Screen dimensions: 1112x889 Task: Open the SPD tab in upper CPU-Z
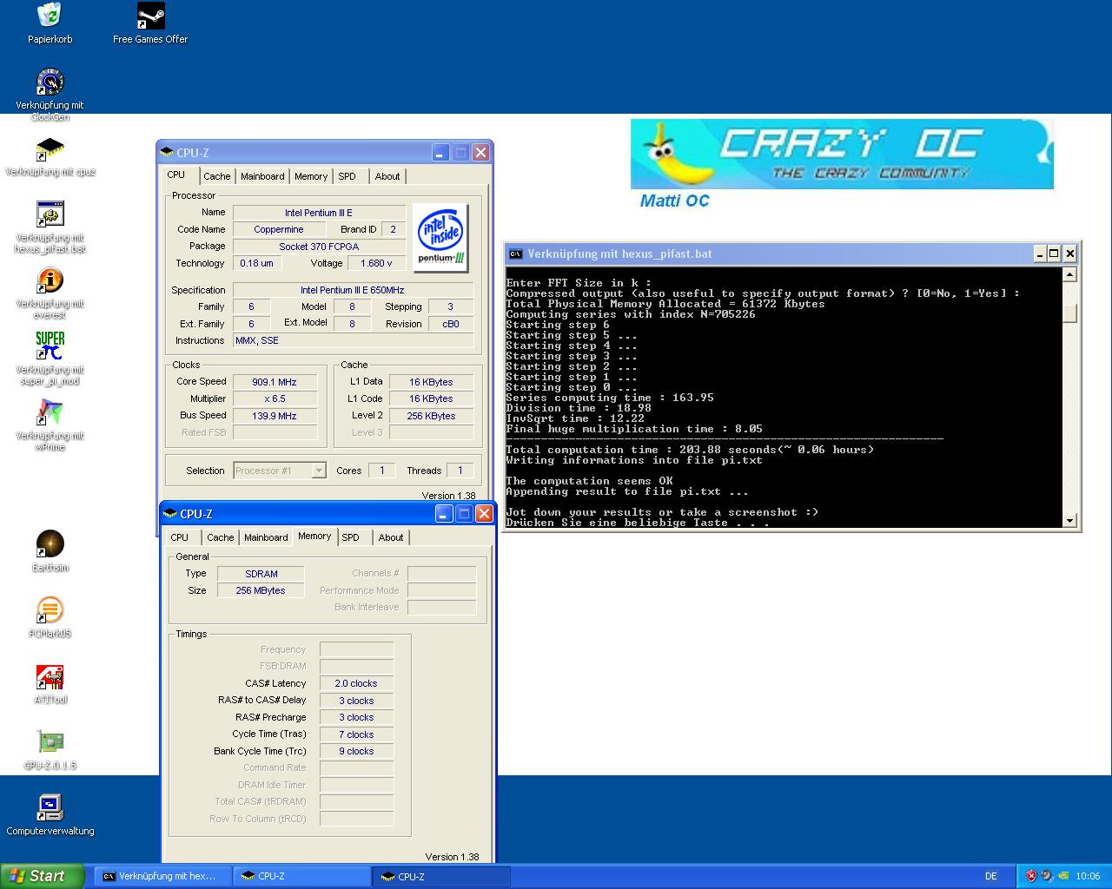coord(347,176)
